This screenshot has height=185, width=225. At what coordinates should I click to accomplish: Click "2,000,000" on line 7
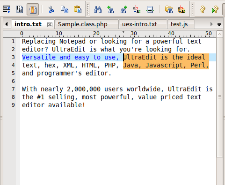point(84,89)
